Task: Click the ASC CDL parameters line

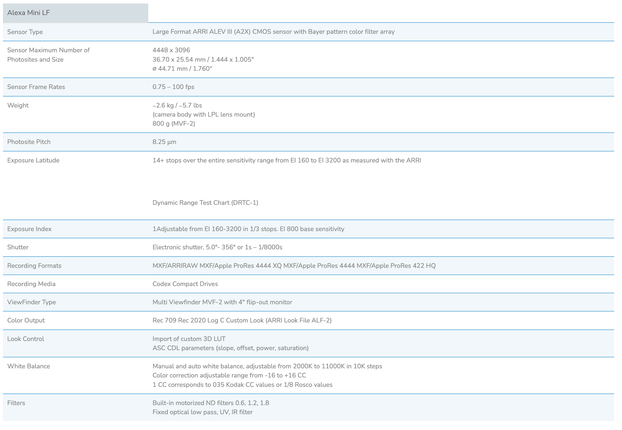Action: pos(231,348)
